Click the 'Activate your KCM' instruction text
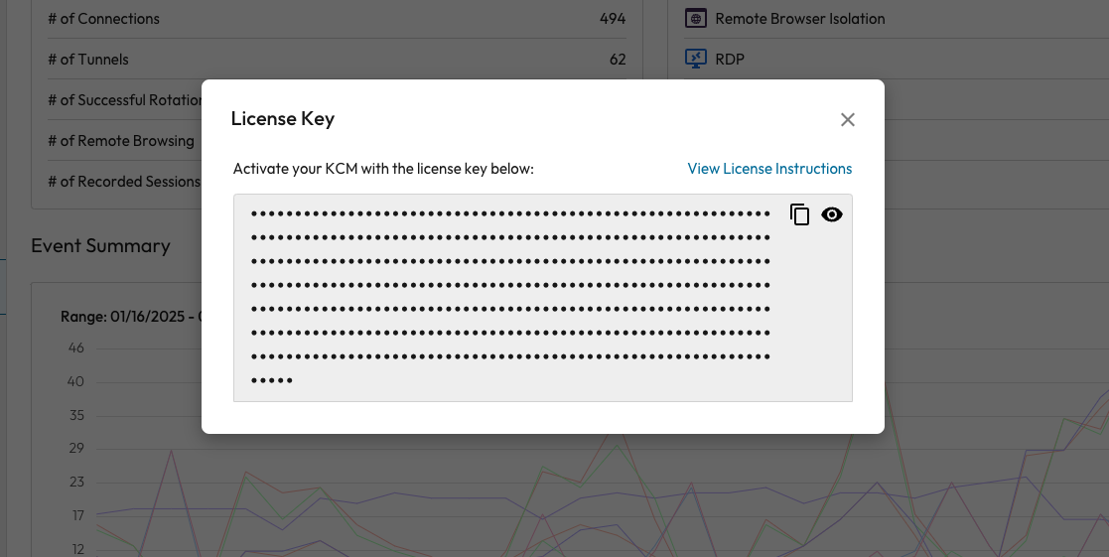The image size is (1109, 557). click(383, 169)
